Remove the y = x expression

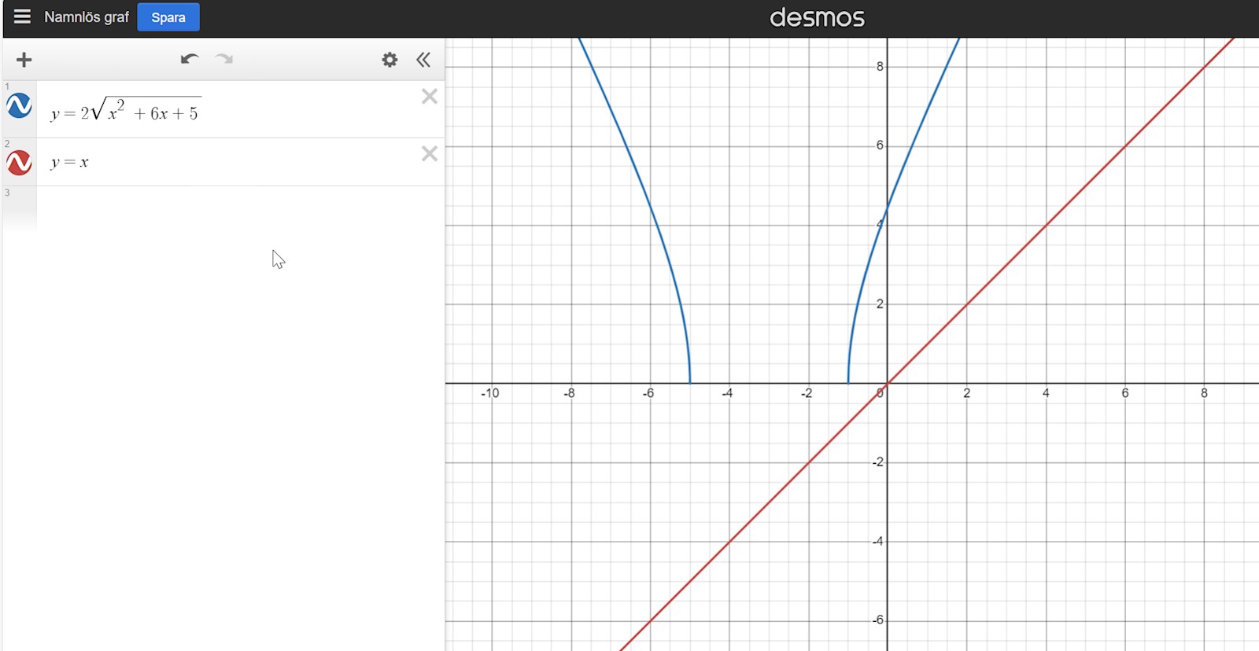click(429, 154)
